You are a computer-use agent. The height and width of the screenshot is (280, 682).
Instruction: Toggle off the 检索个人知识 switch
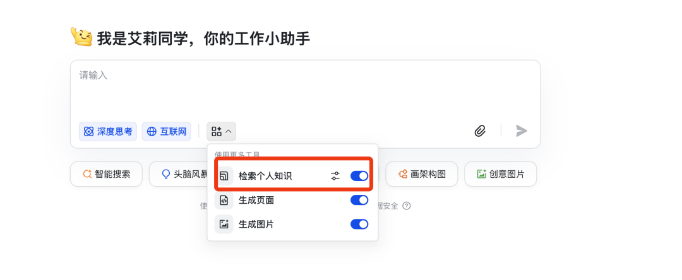pyautogui.click(x=359, y=176)
